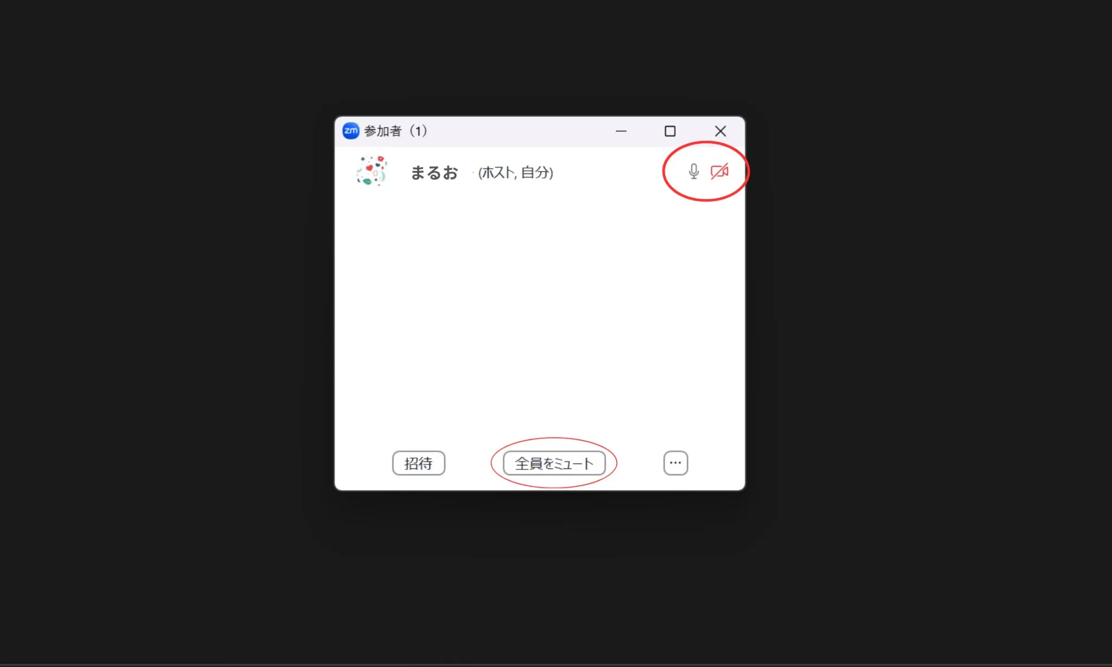Image resolution: width=1112 pixels, height=667 pixels.
Task: Toggle camera off for まるお
Action: click(719, 171)
